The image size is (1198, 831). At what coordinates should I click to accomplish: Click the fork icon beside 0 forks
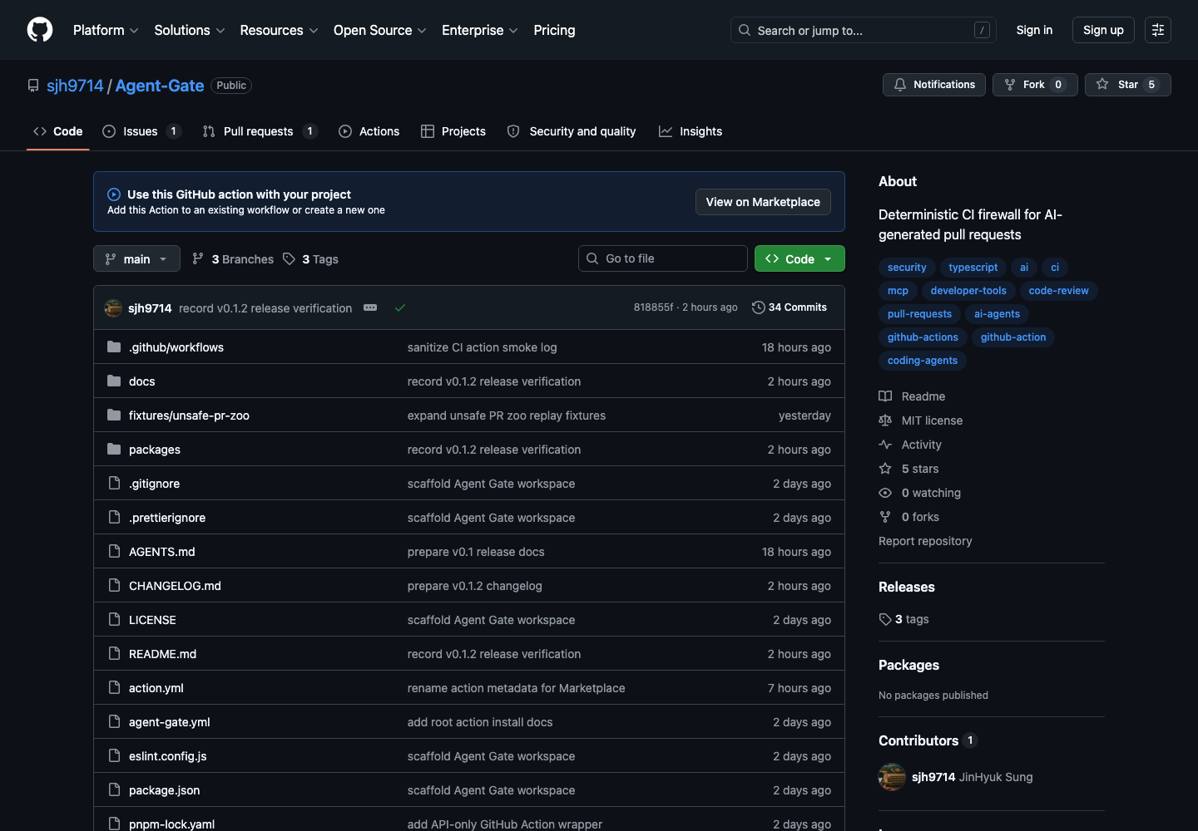(885, 517)
